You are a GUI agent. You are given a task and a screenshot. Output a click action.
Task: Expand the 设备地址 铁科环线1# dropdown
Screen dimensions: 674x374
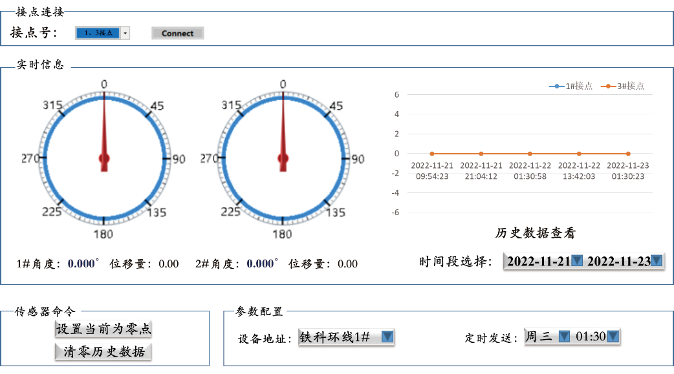point(387,337)
